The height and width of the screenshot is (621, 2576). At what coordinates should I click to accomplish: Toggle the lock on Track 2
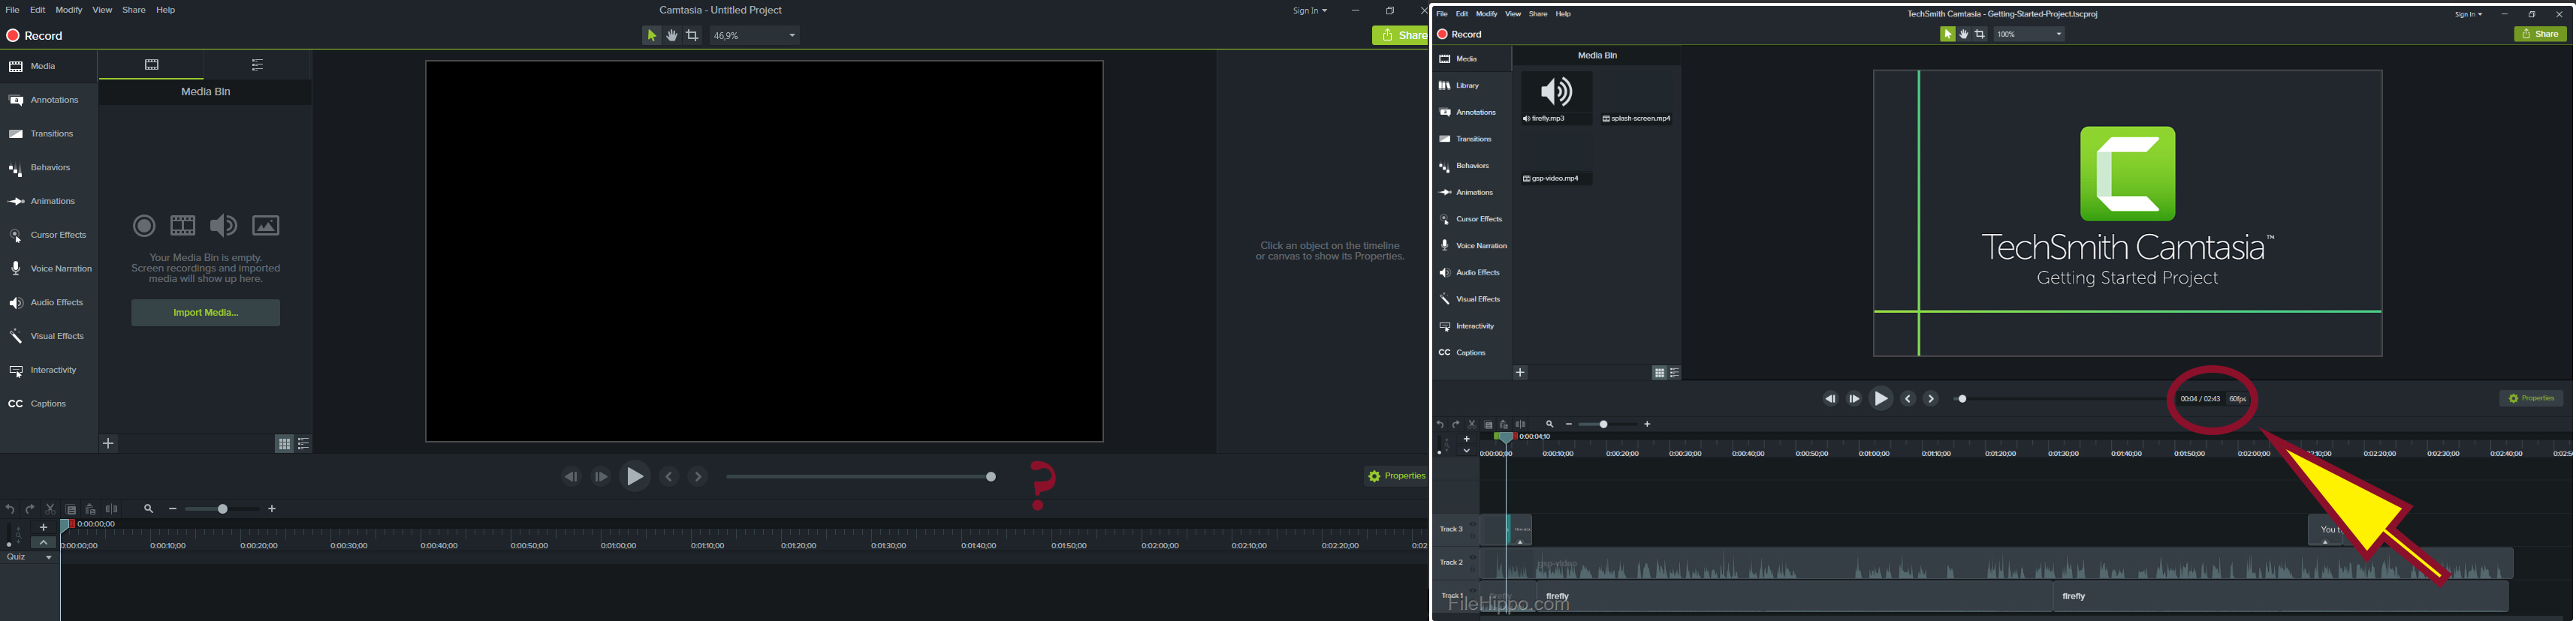(x=1472, y=569)
